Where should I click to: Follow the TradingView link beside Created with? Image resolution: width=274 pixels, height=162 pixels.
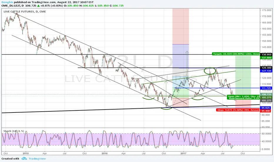pos(37,159)
